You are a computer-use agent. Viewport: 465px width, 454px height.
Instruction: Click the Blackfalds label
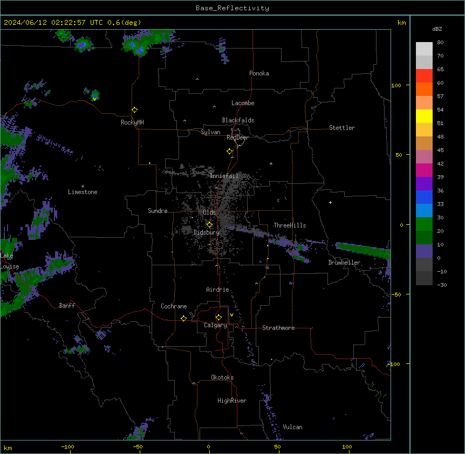pos(238,120)
